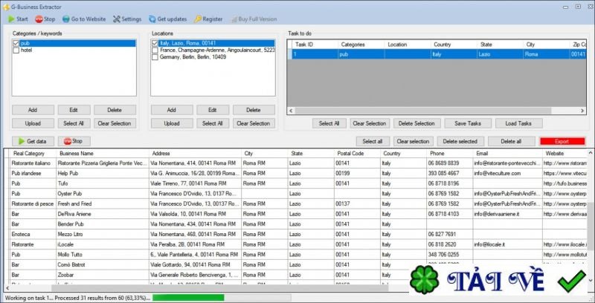This screenshot has height=303, width=595.
Task: Click the G-Business Extractor title icon
Action: pos(6,7)
